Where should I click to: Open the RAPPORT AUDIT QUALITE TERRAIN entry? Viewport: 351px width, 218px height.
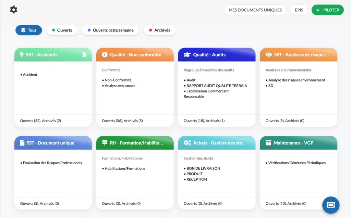coord(217,86)
